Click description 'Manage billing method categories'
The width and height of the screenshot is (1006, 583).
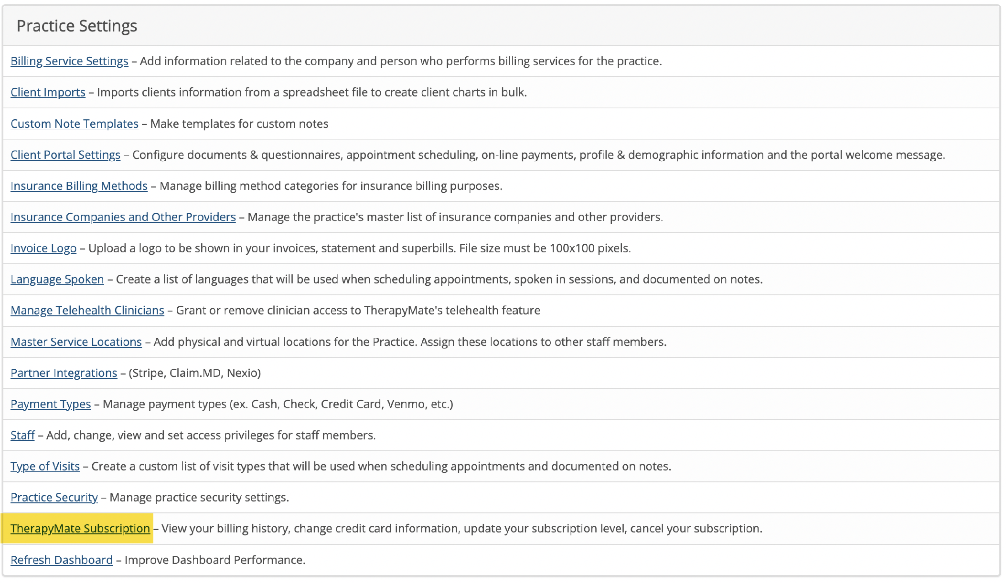[x=331, y=186]
